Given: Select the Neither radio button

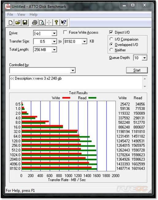Looking at the screenshot, I should tap(111, 50).
